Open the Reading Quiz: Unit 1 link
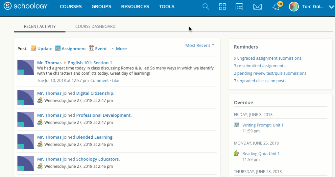Image resolution: width=335 pixels, height=177 pixels. click(261, 153)
